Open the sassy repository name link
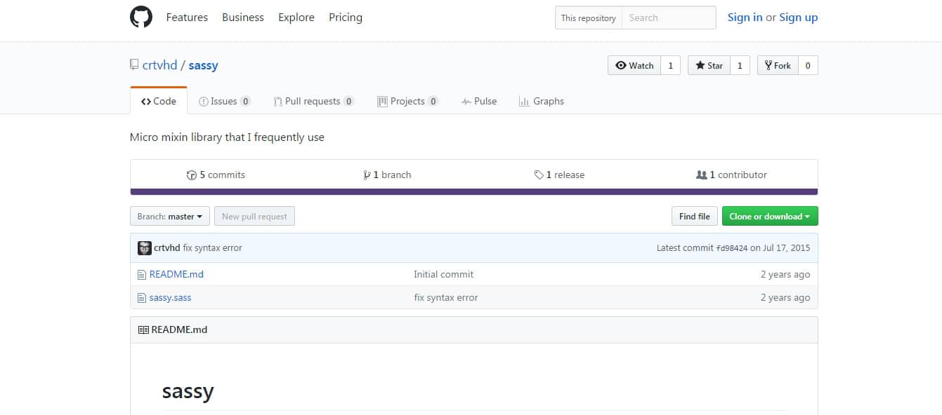Viewport: 942px width, 415px height. [204, 65]
